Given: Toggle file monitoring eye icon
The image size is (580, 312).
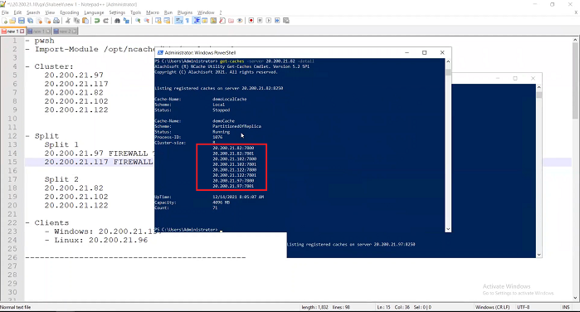Looking at the screenshot, I should (240, 21).
